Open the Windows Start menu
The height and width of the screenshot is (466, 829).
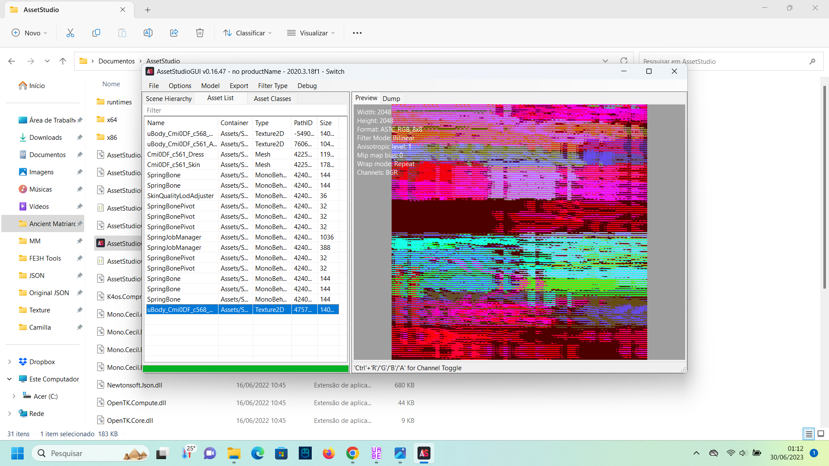coord(17,453)
